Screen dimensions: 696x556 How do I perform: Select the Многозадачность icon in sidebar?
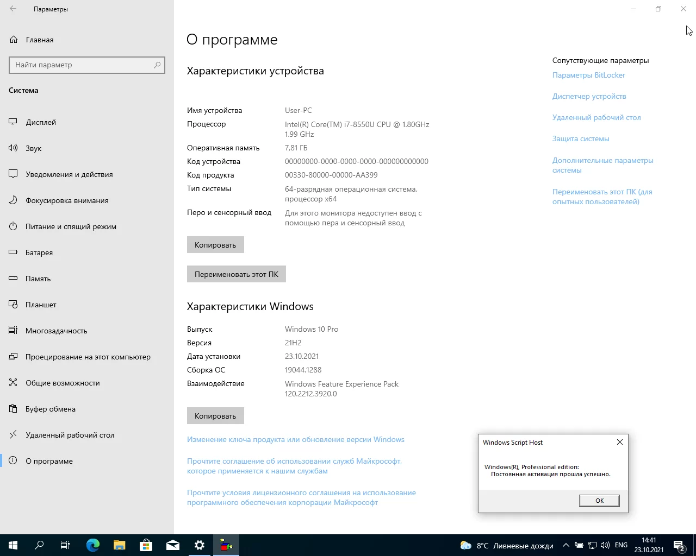point(14,331)
